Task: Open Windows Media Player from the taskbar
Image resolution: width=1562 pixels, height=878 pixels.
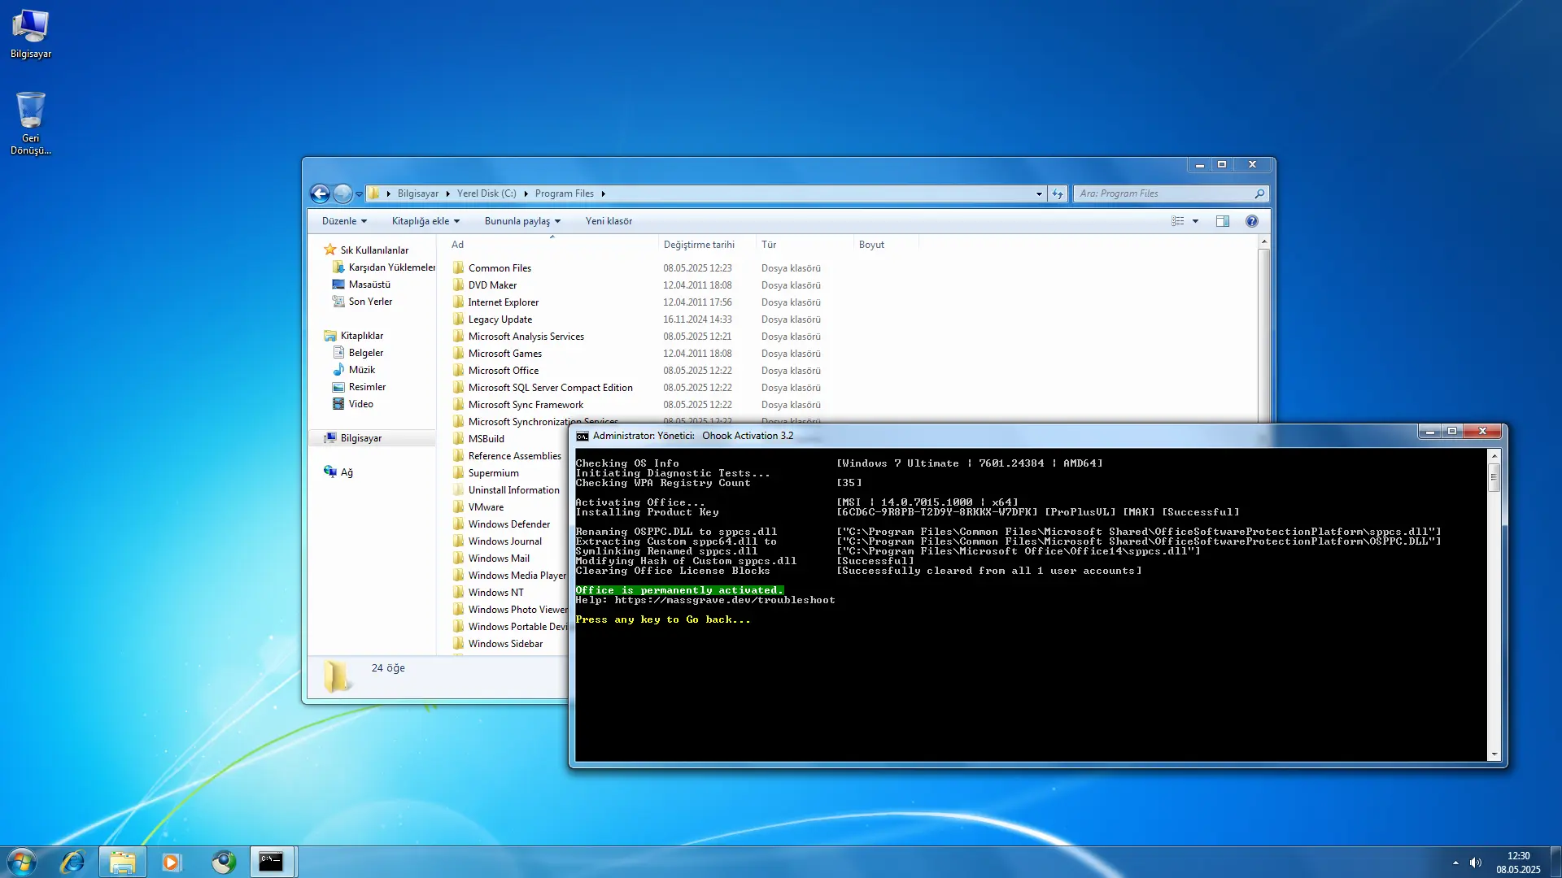Action: pos(172,862)
